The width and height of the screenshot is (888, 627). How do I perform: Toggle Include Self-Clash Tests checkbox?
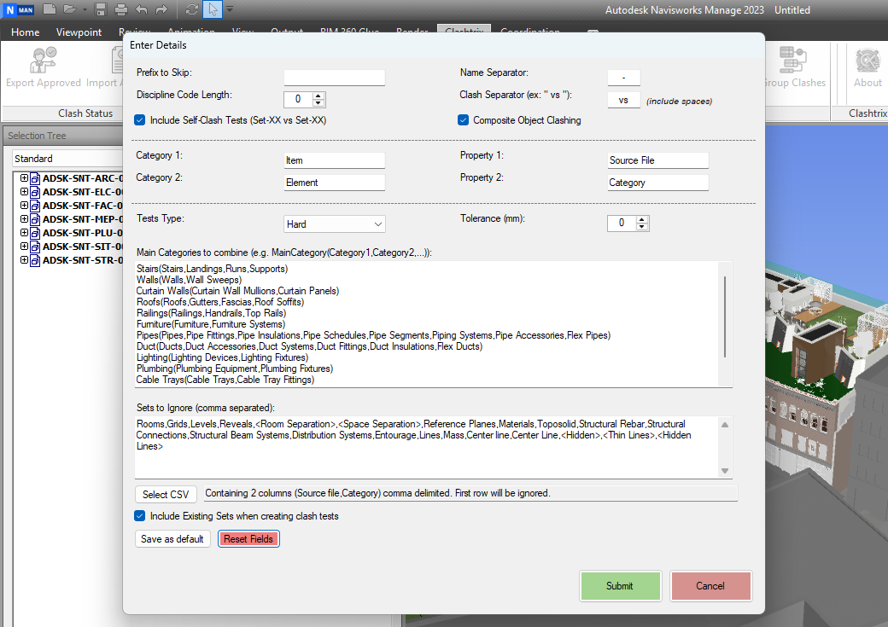139,120
